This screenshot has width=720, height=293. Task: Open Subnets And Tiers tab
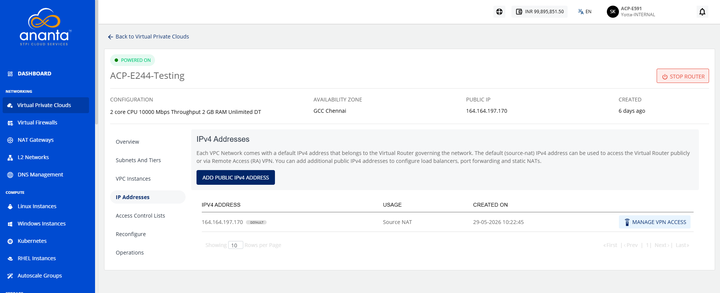(138, 160)
